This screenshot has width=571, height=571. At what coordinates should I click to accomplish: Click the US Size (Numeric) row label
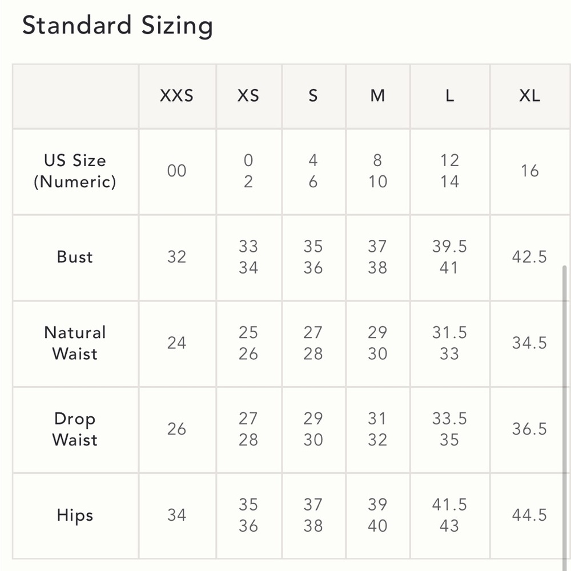pos(75,171)
